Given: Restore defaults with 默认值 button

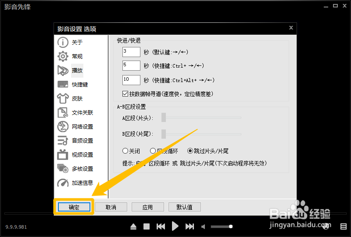Looking at the screenshot, I should tap(184, 207).
